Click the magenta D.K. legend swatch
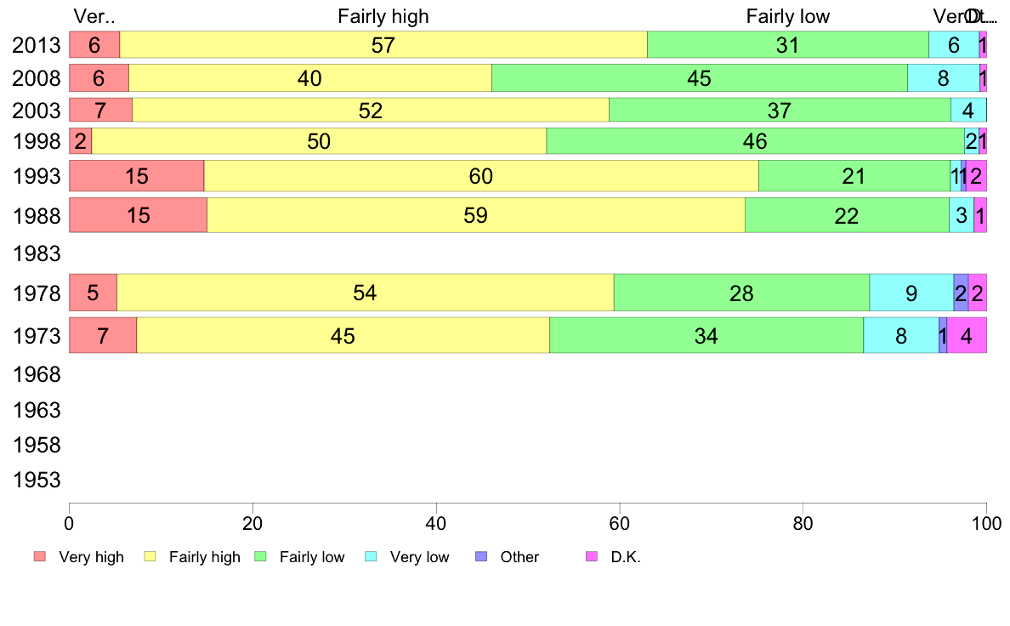The height and width of the screenshot is (626, 1010). tap(592, 556)
